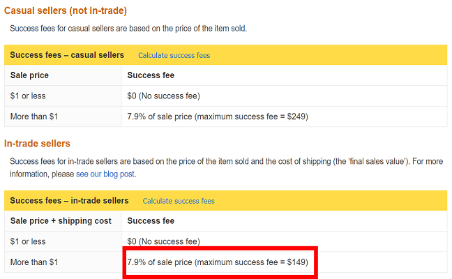Click the cell with maximum success fee $249
Image resolution: width=452 pixels, height=279 pixels.
(217, 116)
